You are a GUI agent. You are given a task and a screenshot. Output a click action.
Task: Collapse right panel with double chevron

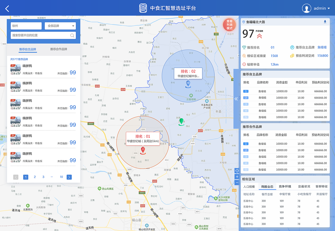(x=236, y=99)
